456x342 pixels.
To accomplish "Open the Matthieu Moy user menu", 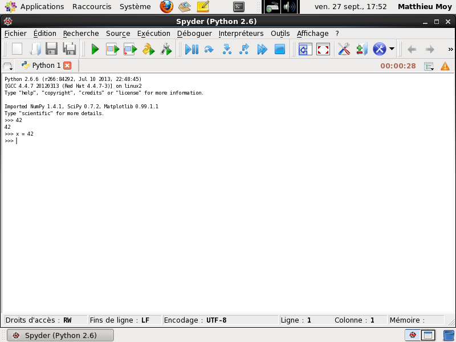I will [425, 7].
